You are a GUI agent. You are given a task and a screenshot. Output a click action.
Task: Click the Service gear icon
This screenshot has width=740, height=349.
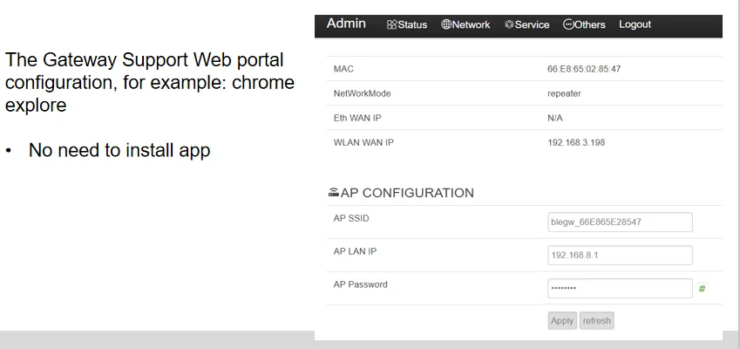point(509,25)
